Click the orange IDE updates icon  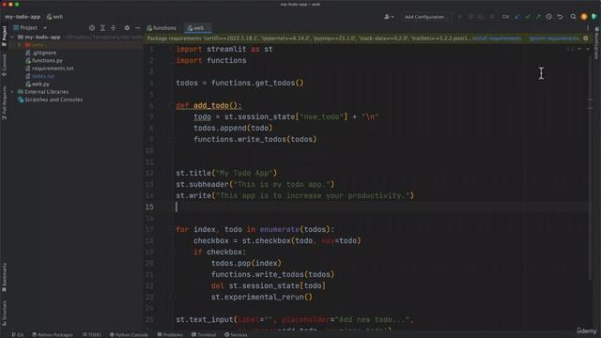pyautogui.click(x=584, y=17)
